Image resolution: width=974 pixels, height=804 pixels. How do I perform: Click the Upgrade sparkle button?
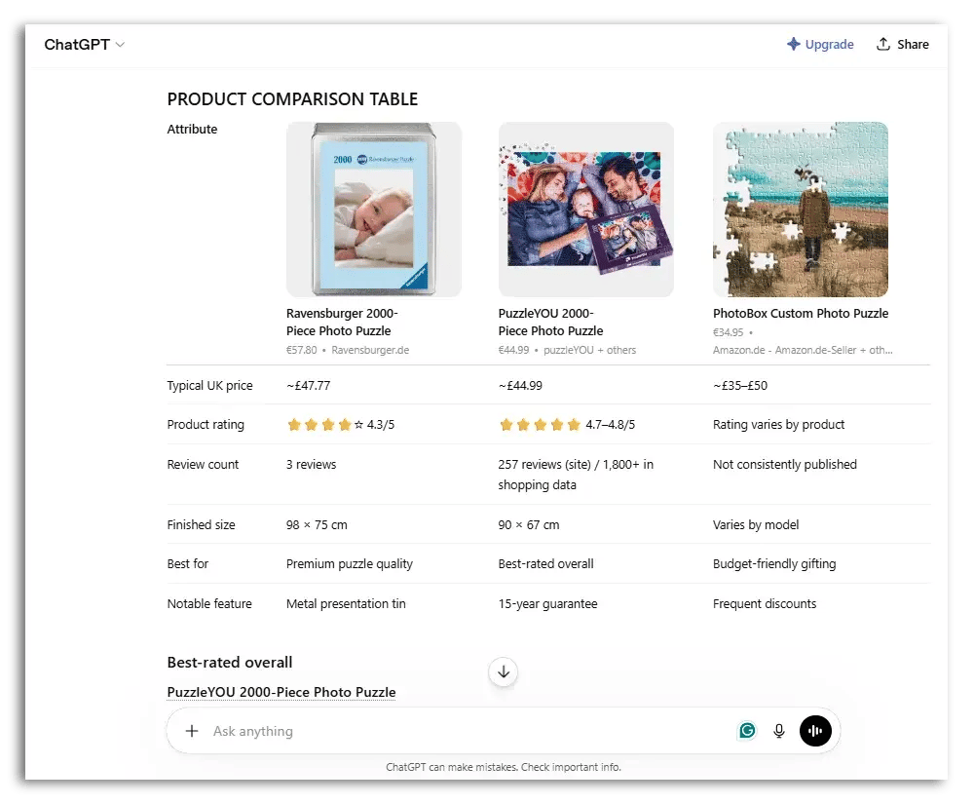point(820,44)
